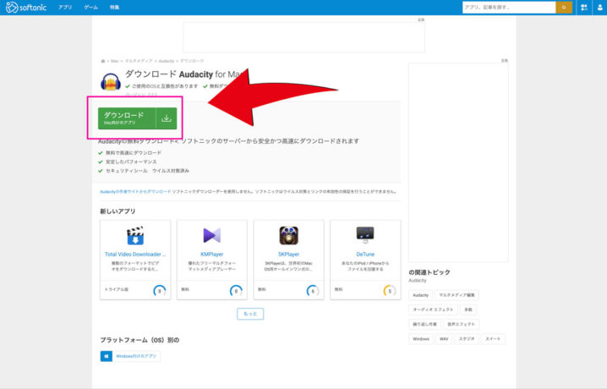
Task: Click the 5KPlayer app icon
Action: [289, 236]
